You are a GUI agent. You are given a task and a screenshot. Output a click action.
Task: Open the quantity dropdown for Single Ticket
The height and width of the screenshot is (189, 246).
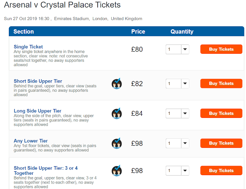(177, 50)
